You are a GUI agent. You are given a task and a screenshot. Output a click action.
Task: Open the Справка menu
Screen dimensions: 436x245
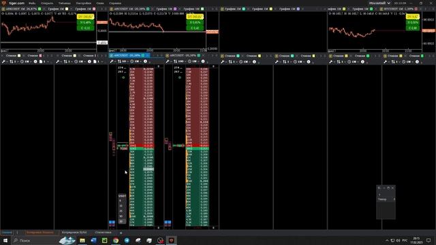click(x=115, y=3)
